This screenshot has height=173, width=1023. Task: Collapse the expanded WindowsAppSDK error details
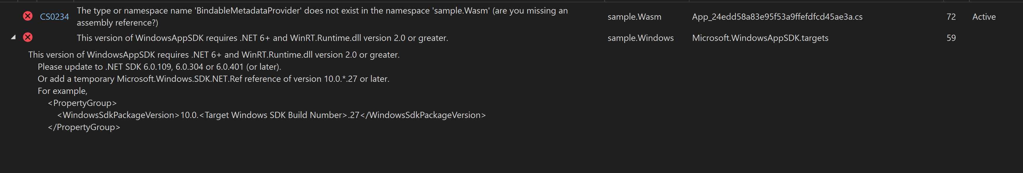pyautogui.click(x=13, y=37)
